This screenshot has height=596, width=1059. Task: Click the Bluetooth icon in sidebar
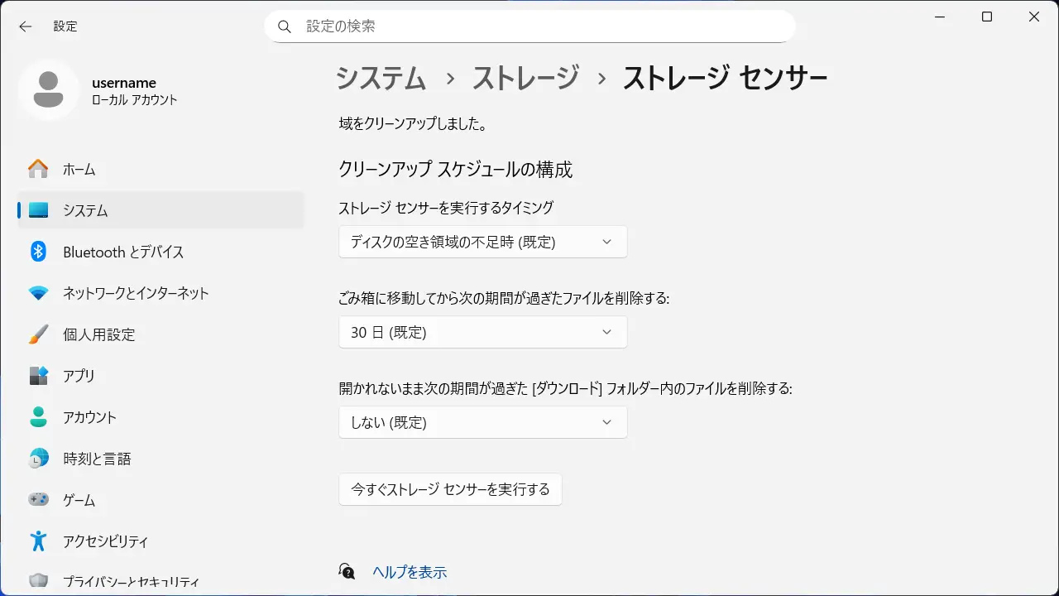click(x=38, y=252)
